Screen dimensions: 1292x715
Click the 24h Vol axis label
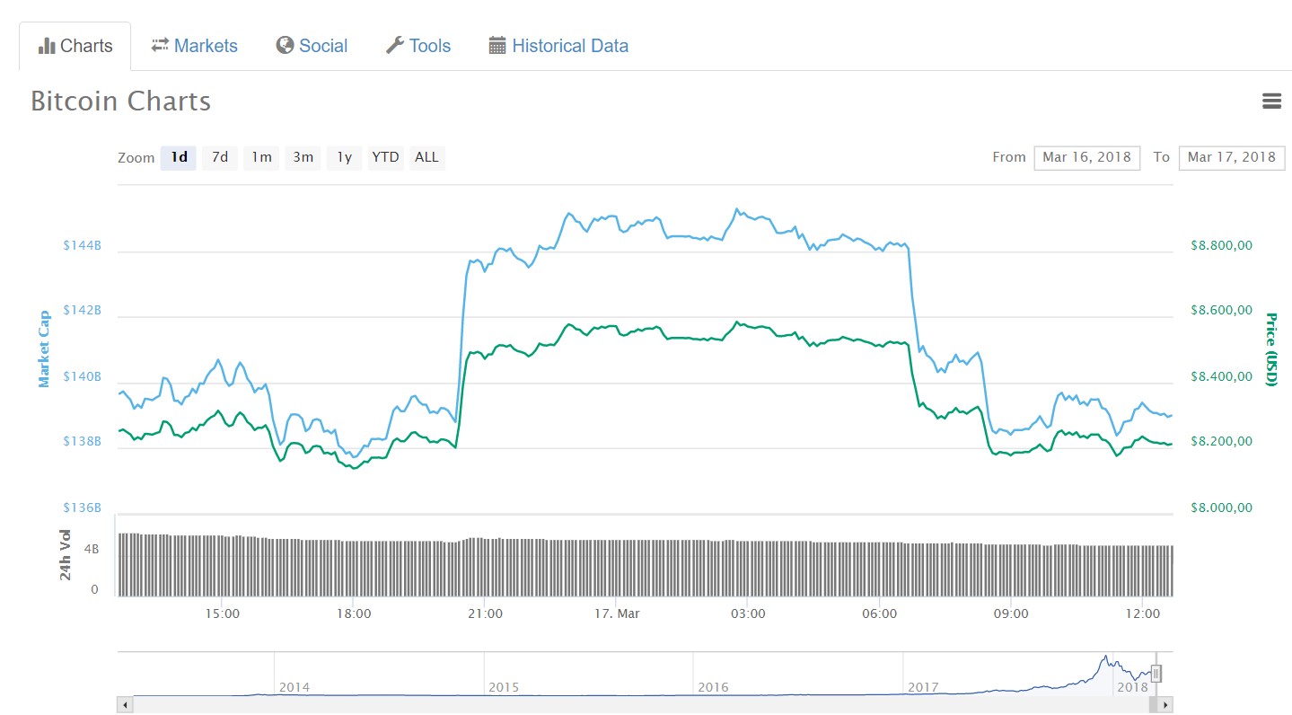pos(66,554)
